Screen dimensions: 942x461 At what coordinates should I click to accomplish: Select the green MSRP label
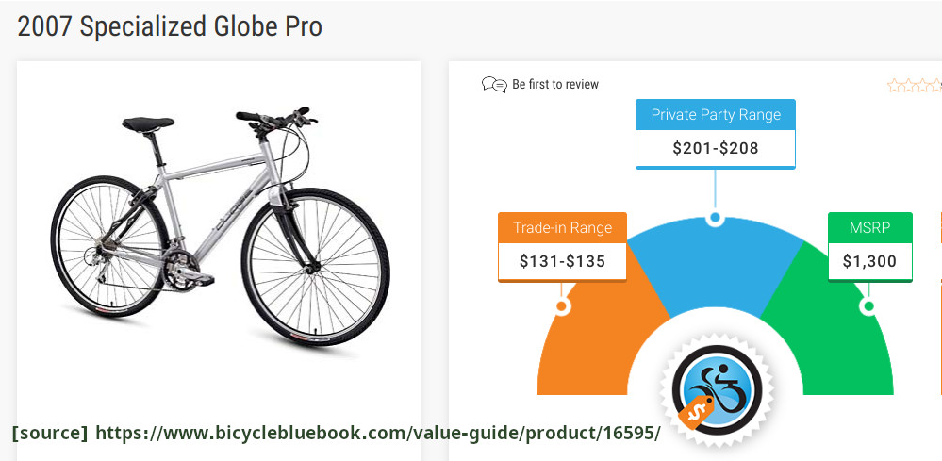click(x=870, y=227)
